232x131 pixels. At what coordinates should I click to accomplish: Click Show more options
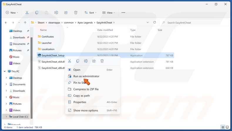93,110
